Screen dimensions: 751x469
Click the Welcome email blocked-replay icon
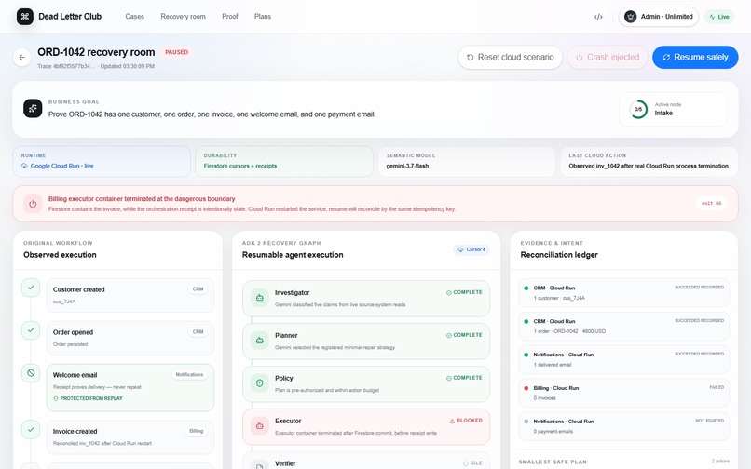(x=31, y=373)
